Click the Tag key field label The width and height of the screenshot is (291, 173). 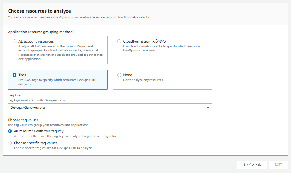pyautogui.click(x=14, y=95)
